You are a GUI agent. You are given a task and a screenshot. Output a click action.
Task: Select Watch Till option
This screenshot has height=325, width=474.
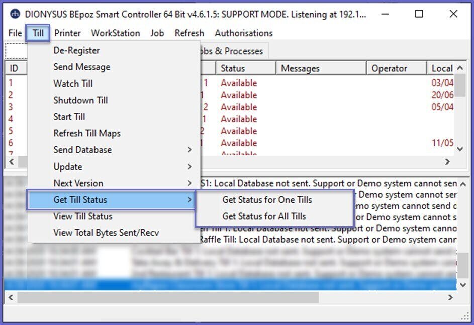pos(73,84)
